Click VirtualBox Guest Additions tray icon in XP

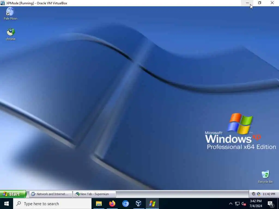point(259,194)
